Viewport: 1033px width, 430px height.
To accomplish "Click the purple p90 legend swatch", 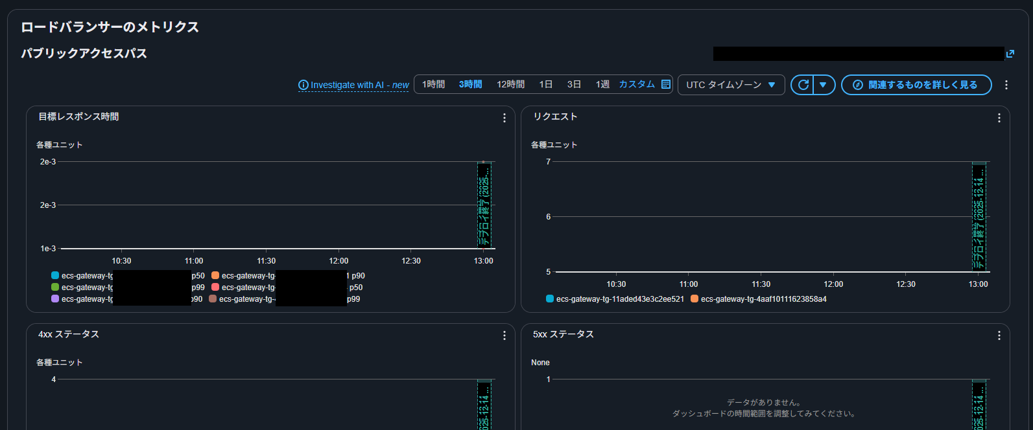I will tap(55, 299).
